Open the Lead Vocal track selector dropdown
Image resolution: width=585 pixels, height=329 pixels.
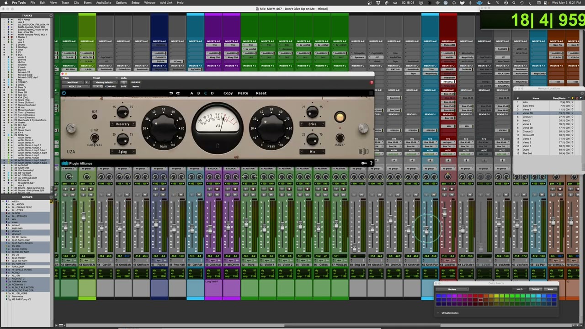tap(72, 83)
